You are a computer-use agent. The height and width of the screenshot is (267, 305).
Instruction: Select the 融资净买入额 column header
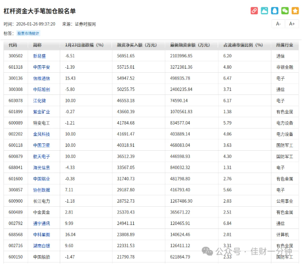pyautogui.click(x=137, y=45)
